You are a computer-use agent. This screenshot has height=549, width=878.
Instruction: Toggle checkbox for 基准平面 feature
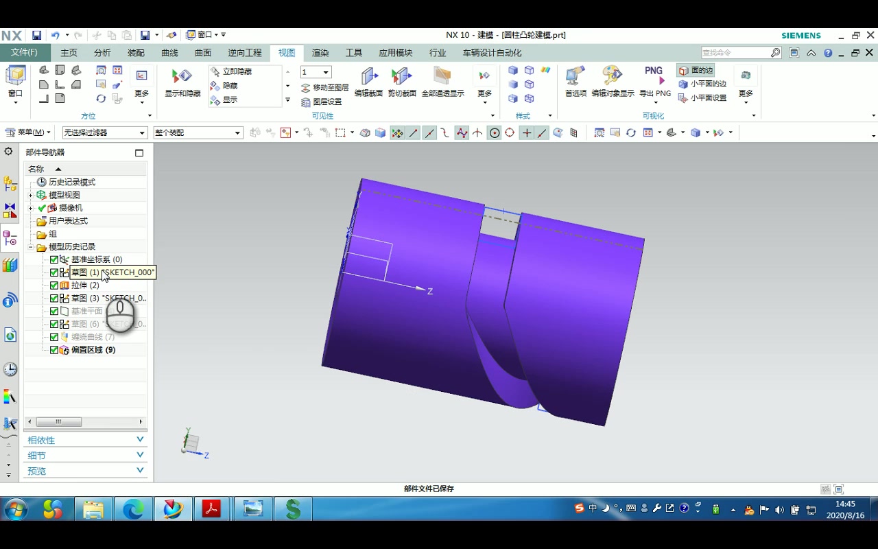tap(54, 311)
